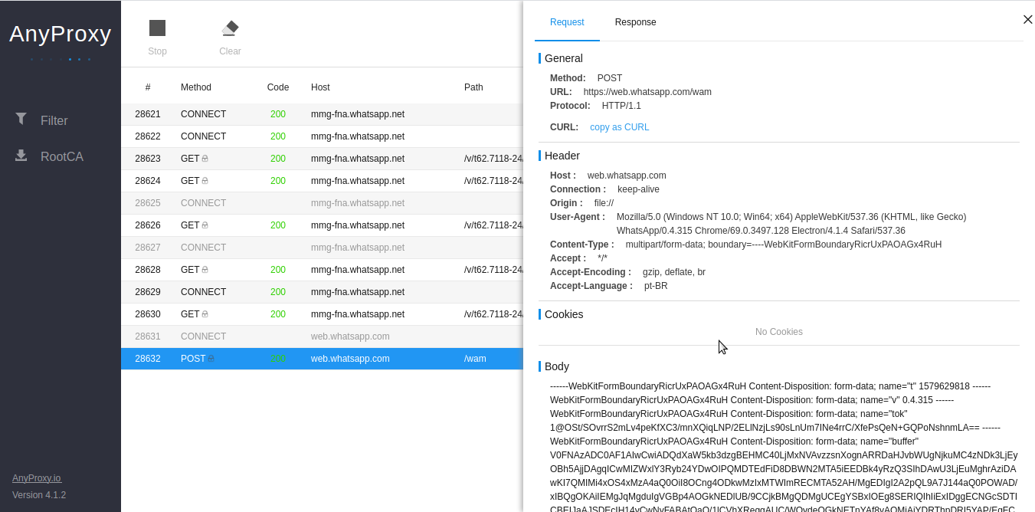Open the RootCA menu item

tap(62, 156)
